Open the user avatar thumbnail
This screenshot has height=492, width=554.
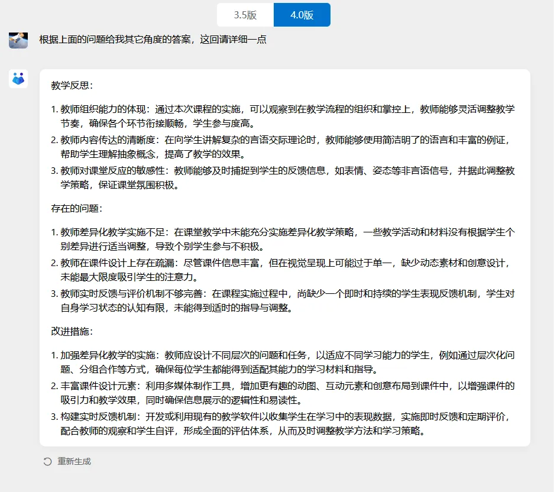18,40
